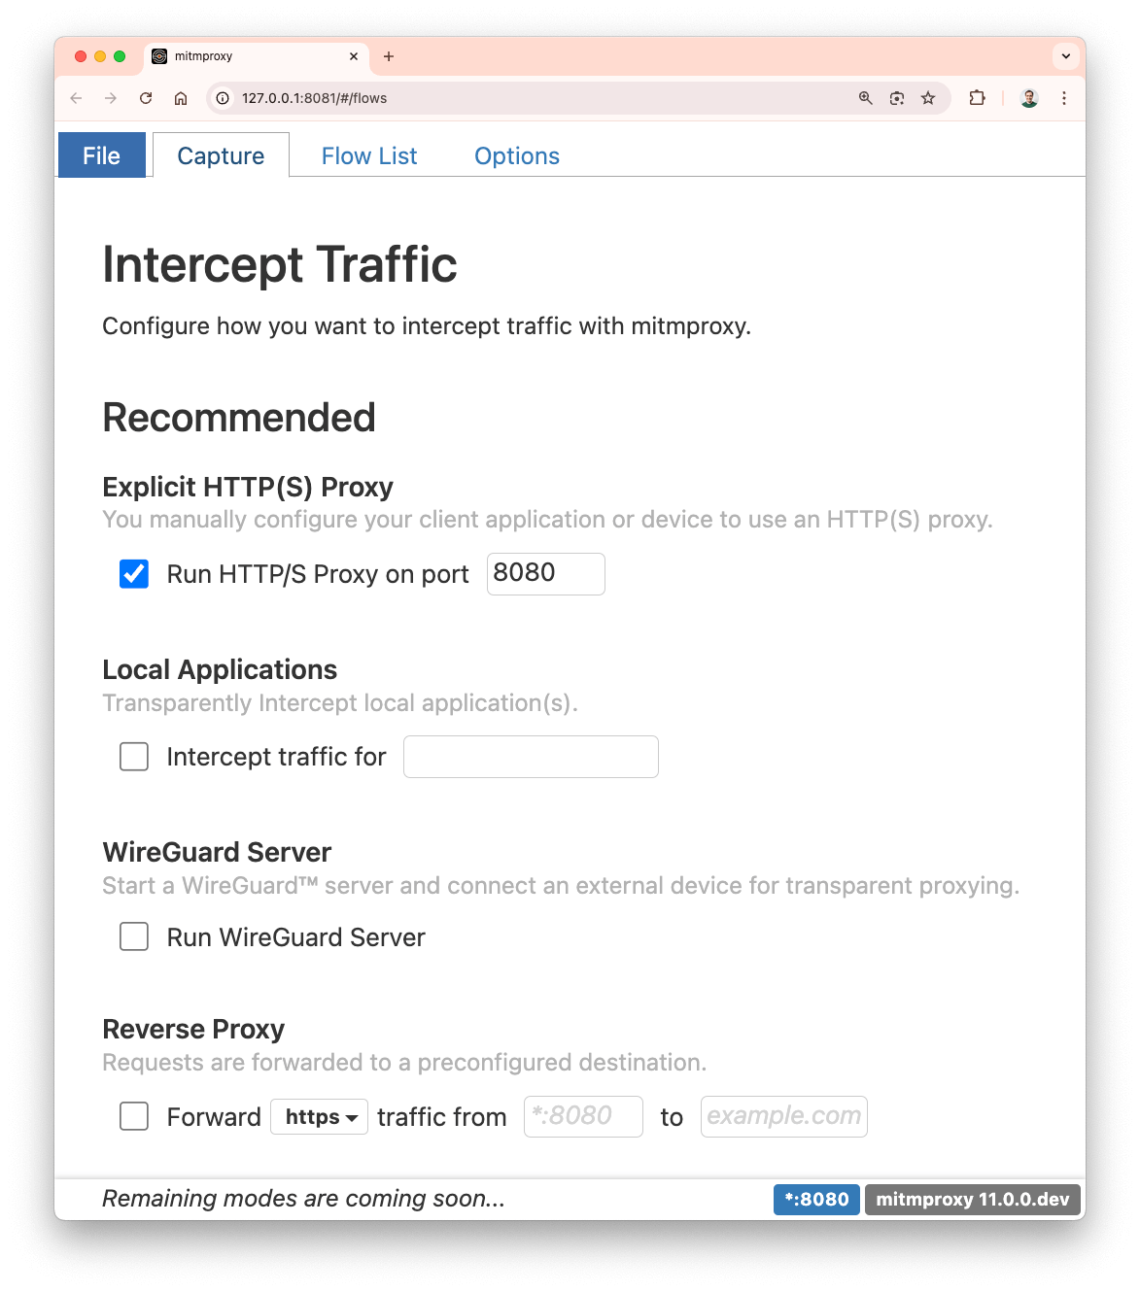Click the Explicit HTTP(S) Proxy heading

[248, 487]
